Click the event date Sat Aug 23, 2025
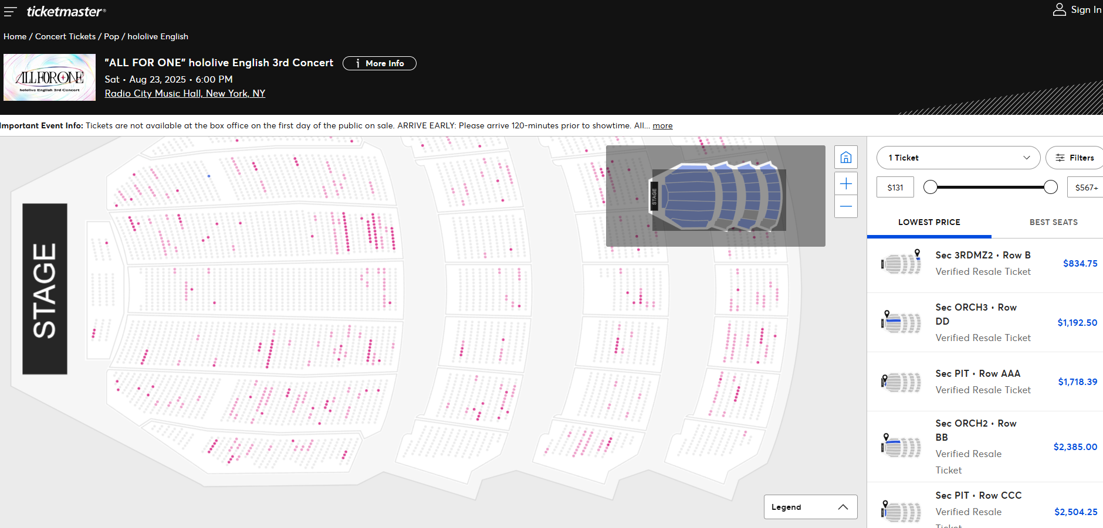 [168, 79]
